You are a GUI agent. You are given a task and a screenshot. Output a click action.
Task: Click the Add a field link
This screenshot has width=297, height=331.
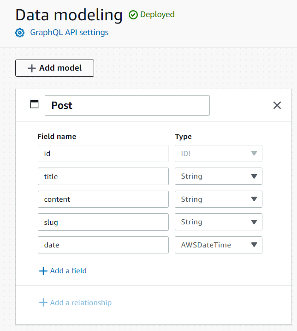pos(68,271)
